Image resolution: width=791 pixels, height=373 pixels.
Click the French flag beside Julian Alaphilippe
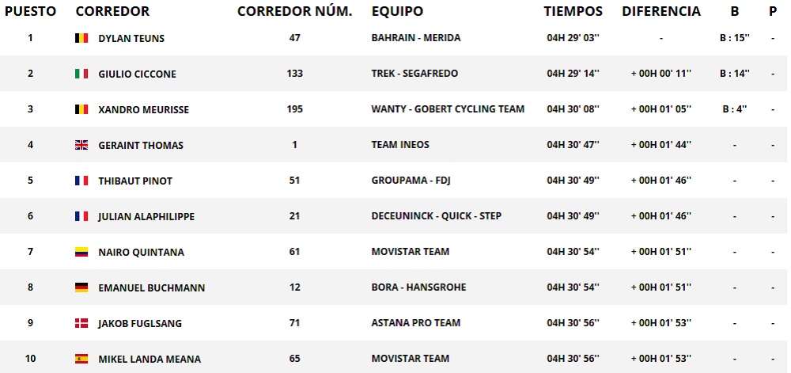[x=81, y=216]
